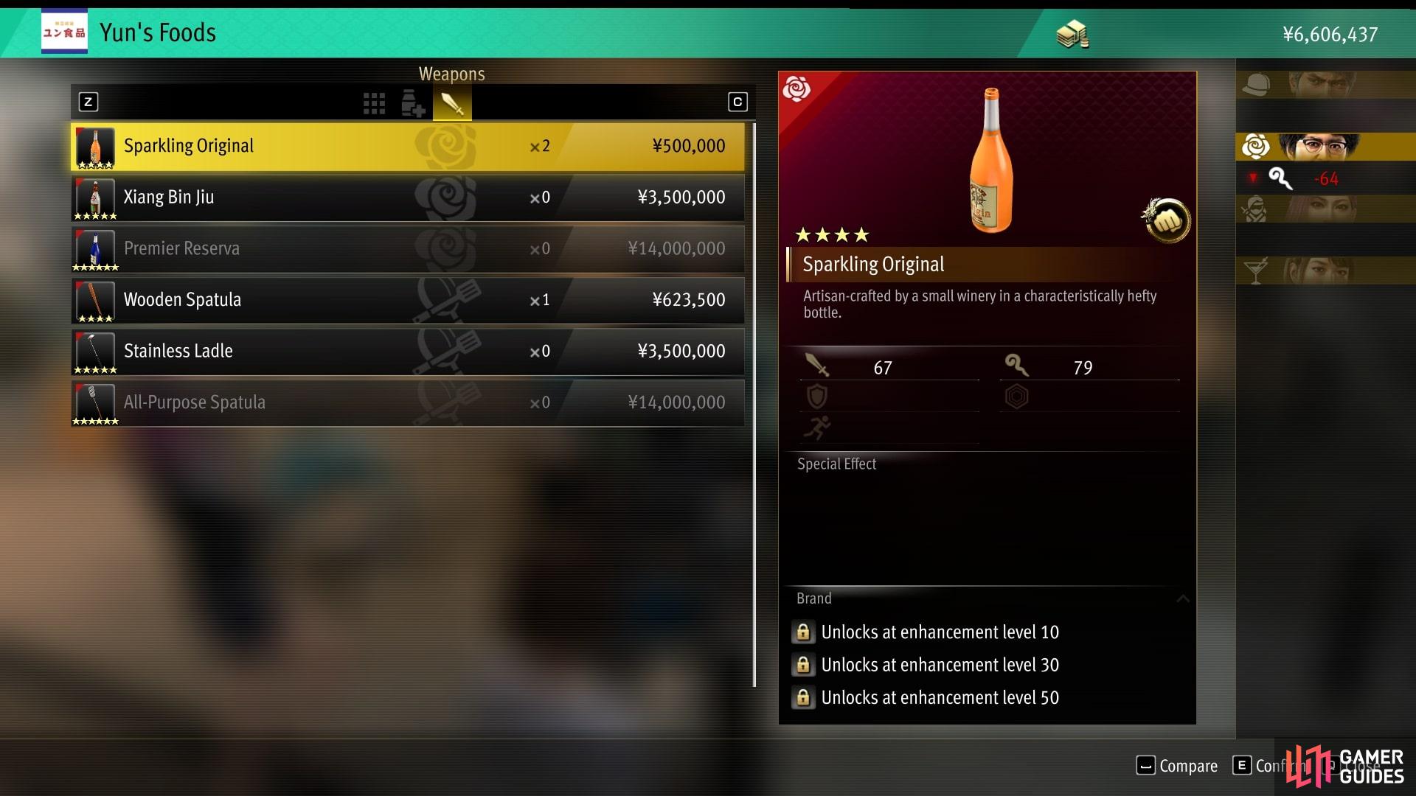Select the Stainless Ladle row
Image resolution: width=1416 pixels, height=796 pixels.
[408, 352]
